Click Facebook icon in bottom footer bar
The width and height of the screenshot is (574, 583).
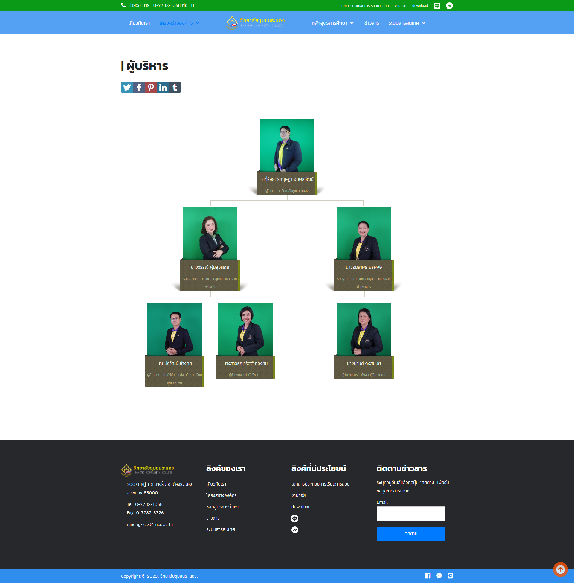(x=428, y=576)
